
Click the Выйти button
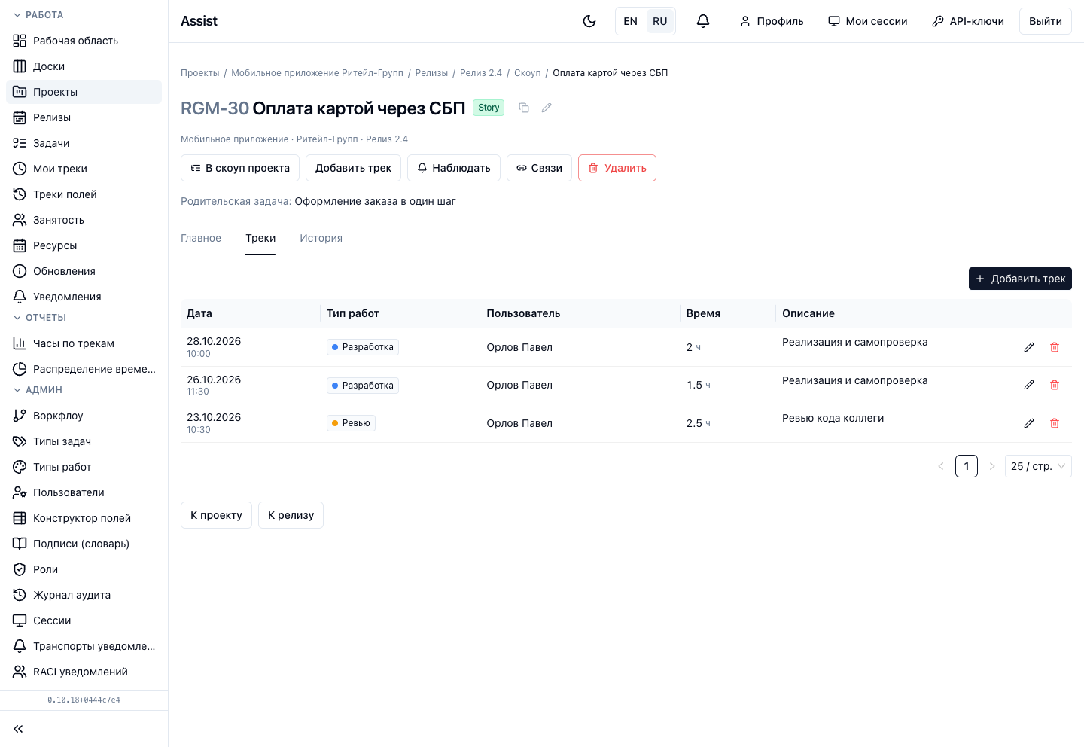(1046, 21)
